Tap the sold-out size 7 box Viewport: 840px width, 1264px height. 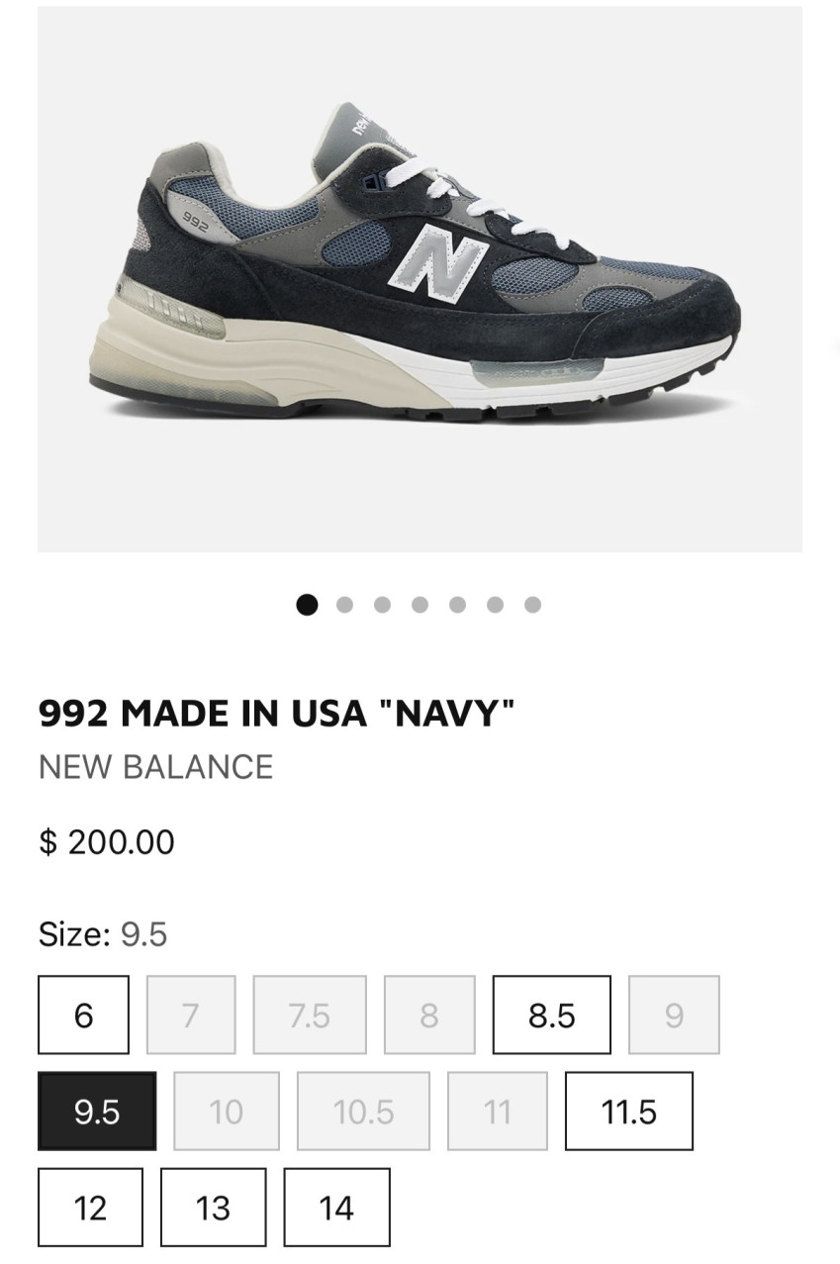click(x=191, y=1015)
